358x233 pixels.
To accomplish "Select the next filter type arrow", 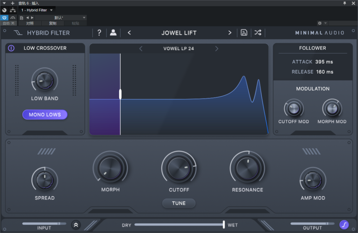I will click(217, 49).
